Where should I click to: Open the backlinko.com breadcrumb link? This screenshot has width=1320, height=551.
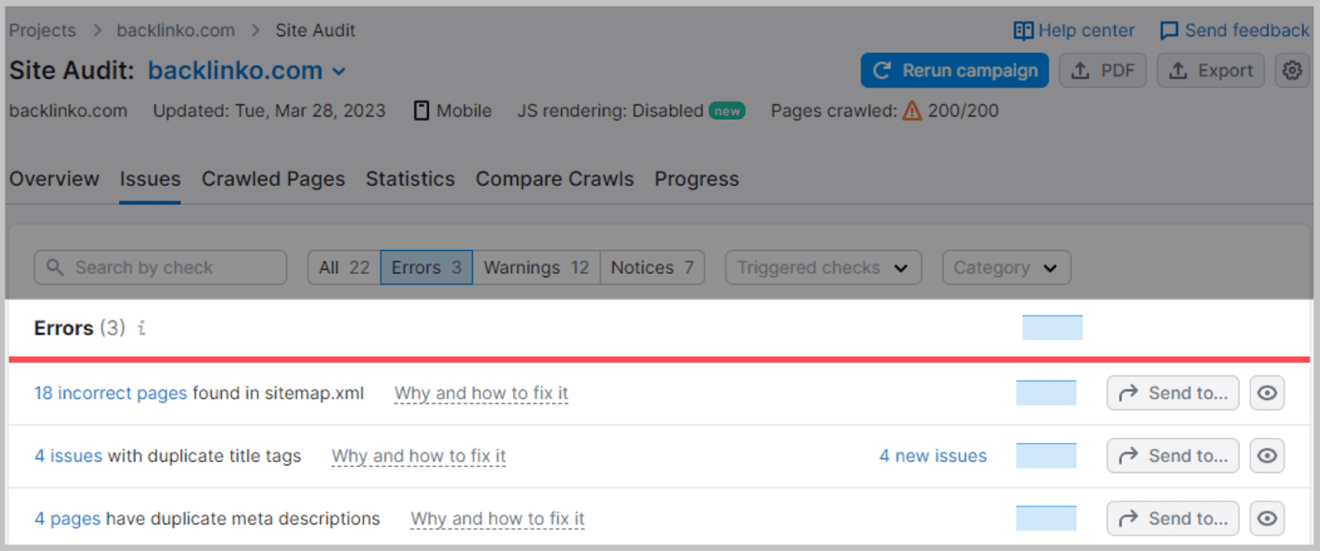(176, 31)
